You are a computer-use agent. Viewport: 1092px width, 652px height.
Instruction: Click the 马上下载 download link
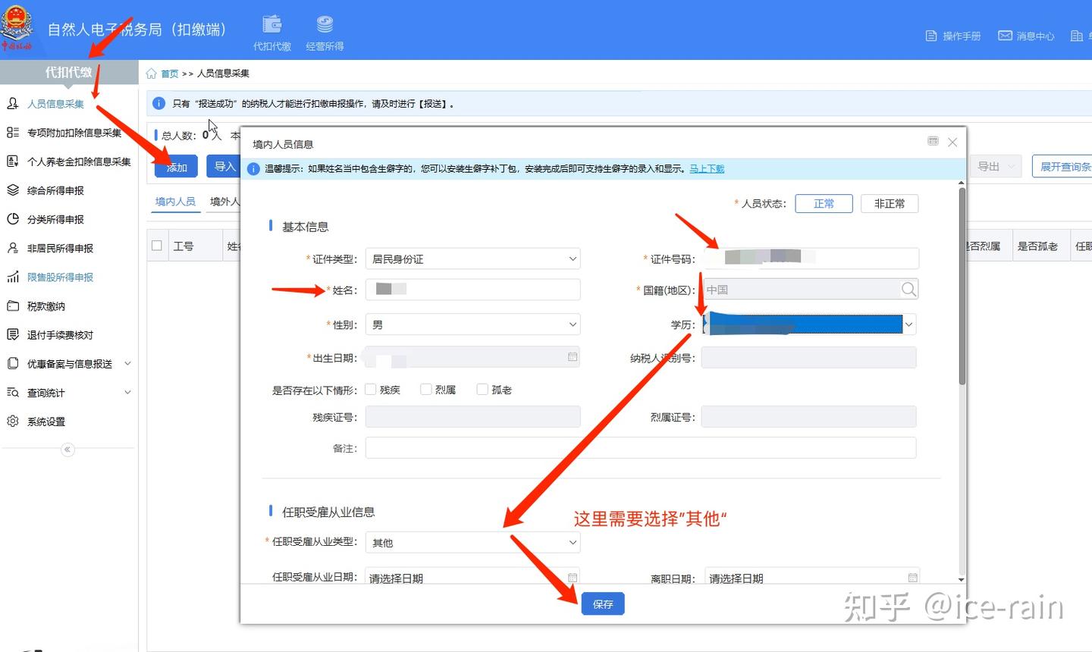coord(706,168)
